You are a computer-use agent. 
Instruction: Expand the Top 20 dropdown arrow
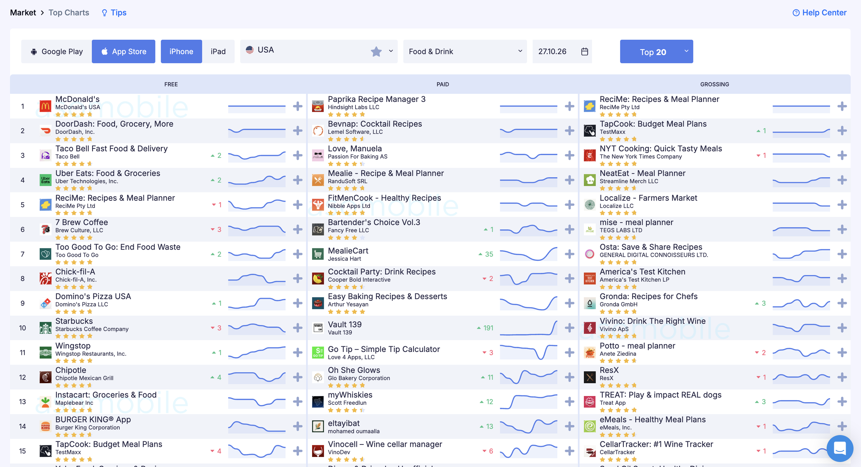tap(686, 51)
